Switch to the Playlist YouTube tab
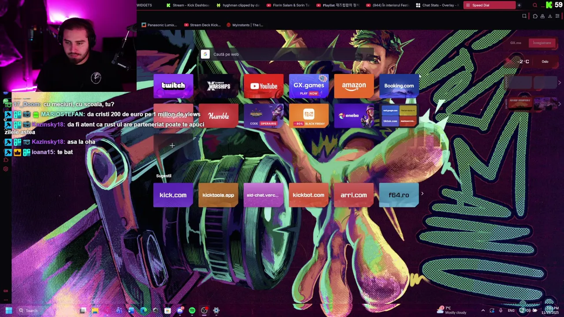 click(x=338, y=5)
